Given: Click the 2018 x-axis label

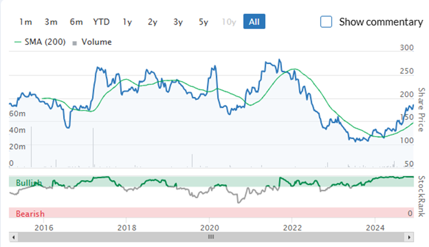Looking at the screenshot, I should [x=127, y=227].
